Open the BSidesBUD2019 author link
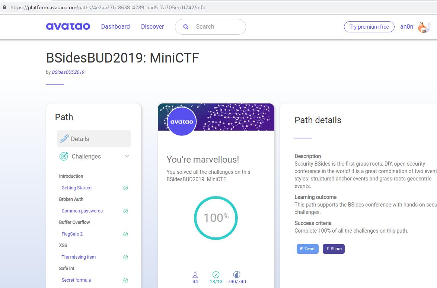 click(x=68, y=72)
